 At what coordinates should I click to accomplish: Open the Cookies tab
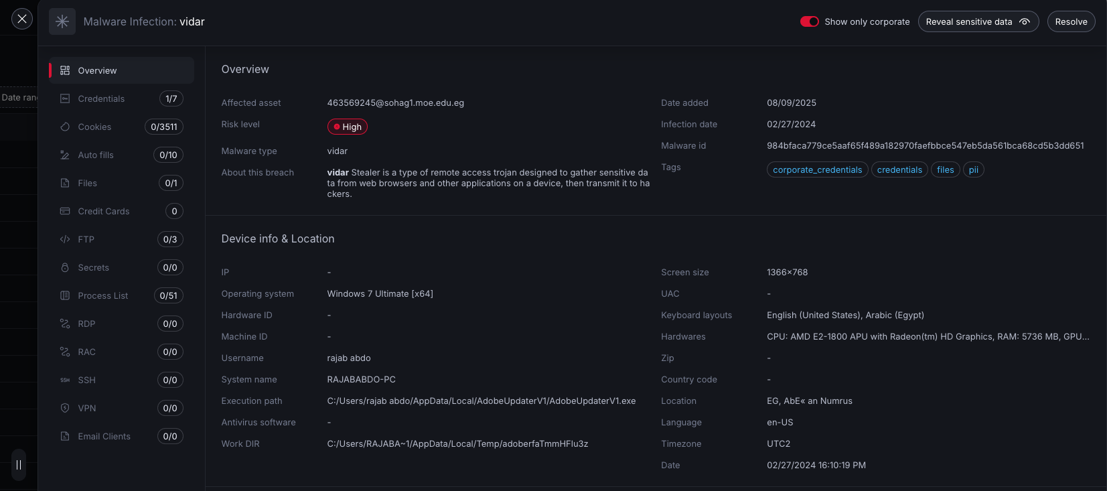tap(122, 127)
